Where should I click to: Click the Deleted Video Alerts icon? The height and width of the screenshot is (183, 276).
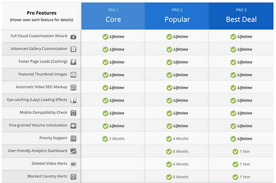coord(74,164)
